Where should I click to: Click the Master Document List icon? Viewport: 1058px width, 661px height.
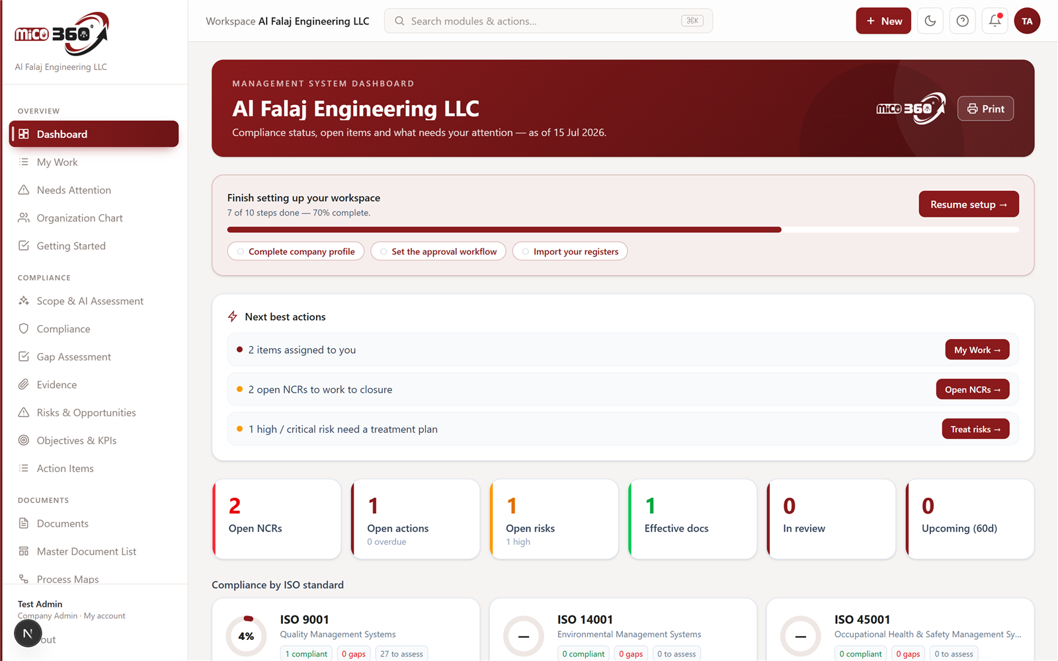(x=24, y=551)
